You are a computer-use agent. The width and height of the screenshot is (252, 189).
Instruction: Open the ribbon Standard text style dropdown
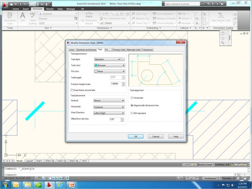pos(58,14)
